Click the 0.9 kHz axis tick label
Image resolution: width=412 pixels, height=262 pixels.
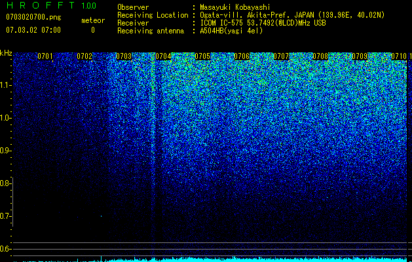coord(5,151)
